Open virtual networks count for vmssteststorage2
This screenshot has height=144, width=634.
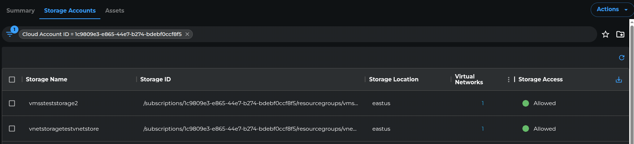(483, 103)
